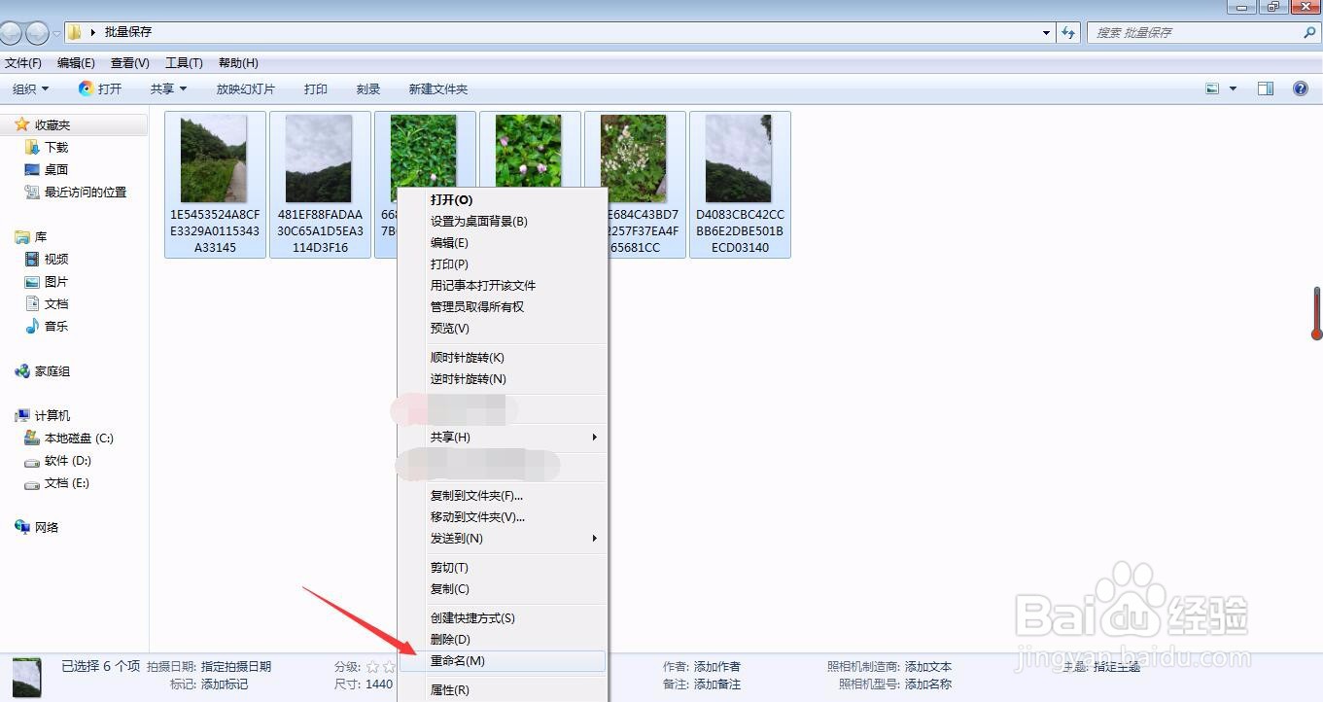Screen dimensions: 1323x702
Task: Open 本地磁盘 (C:) drive
Action: click(x=79, y=439)
